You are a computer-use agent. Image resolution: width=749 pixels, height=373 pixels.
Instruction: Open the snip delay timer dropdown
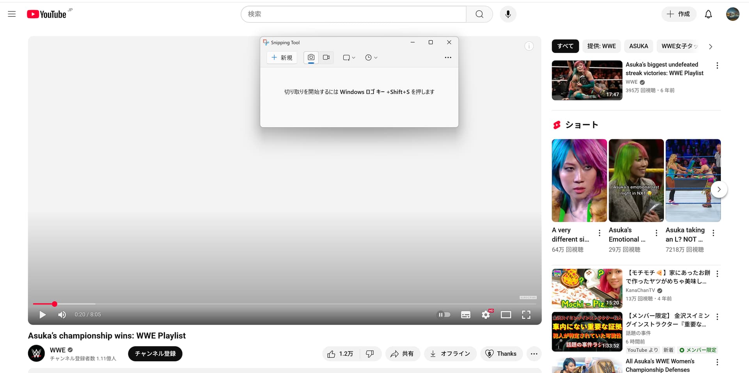point(371,58)
